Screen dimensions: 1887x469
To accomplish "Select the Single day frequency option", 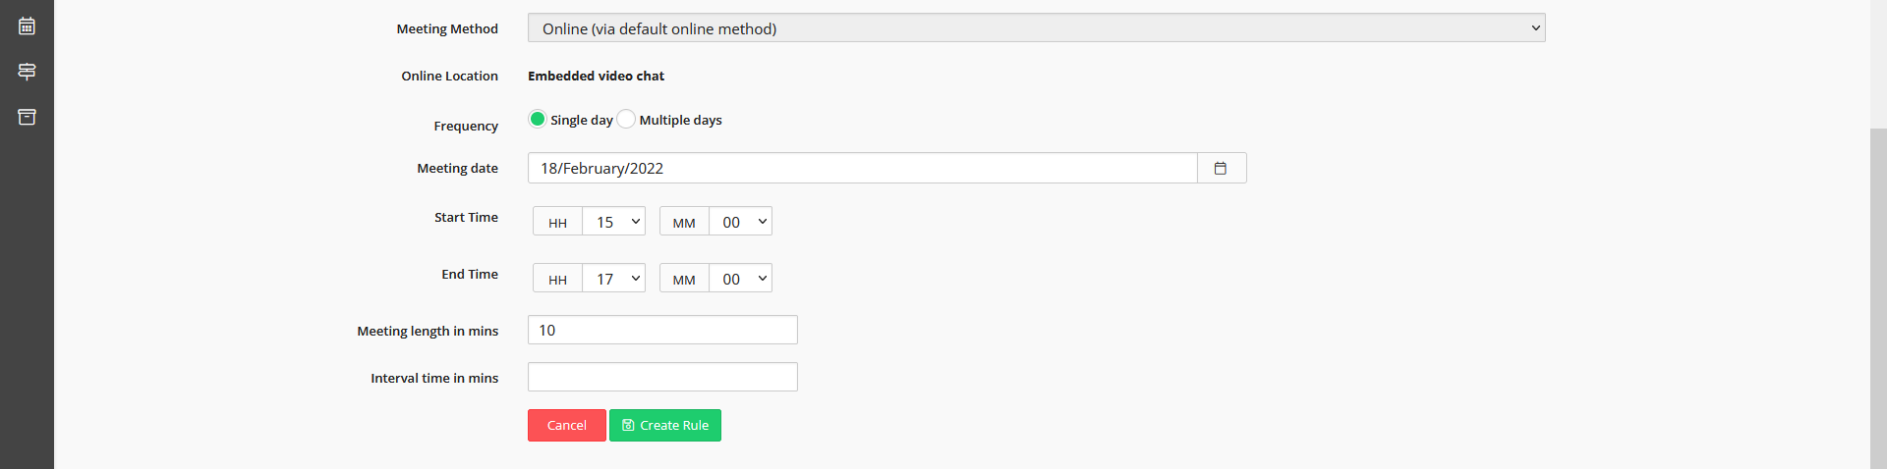I will (538, 120).
